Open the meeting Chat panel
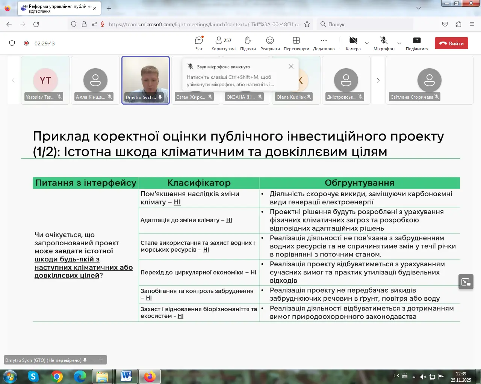Image resolution: width=481 pixels, height=384 pixels. tap(199, 43)
